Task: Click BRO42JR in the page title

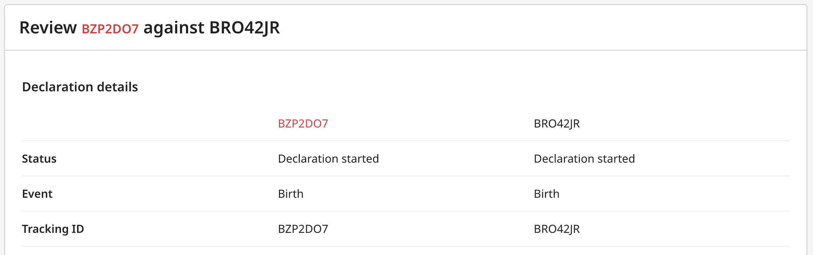Action: pyautogui.click(x=244, y=27)
